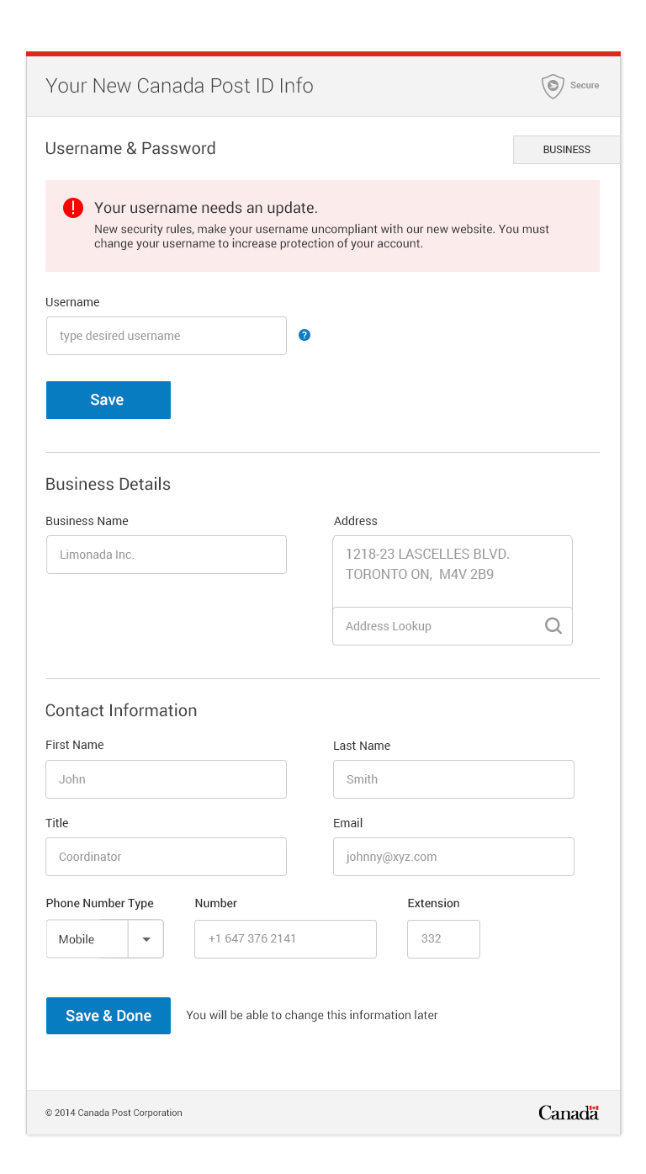Click the First Name field
The image size is (646, 1174).
coord(167,779)
